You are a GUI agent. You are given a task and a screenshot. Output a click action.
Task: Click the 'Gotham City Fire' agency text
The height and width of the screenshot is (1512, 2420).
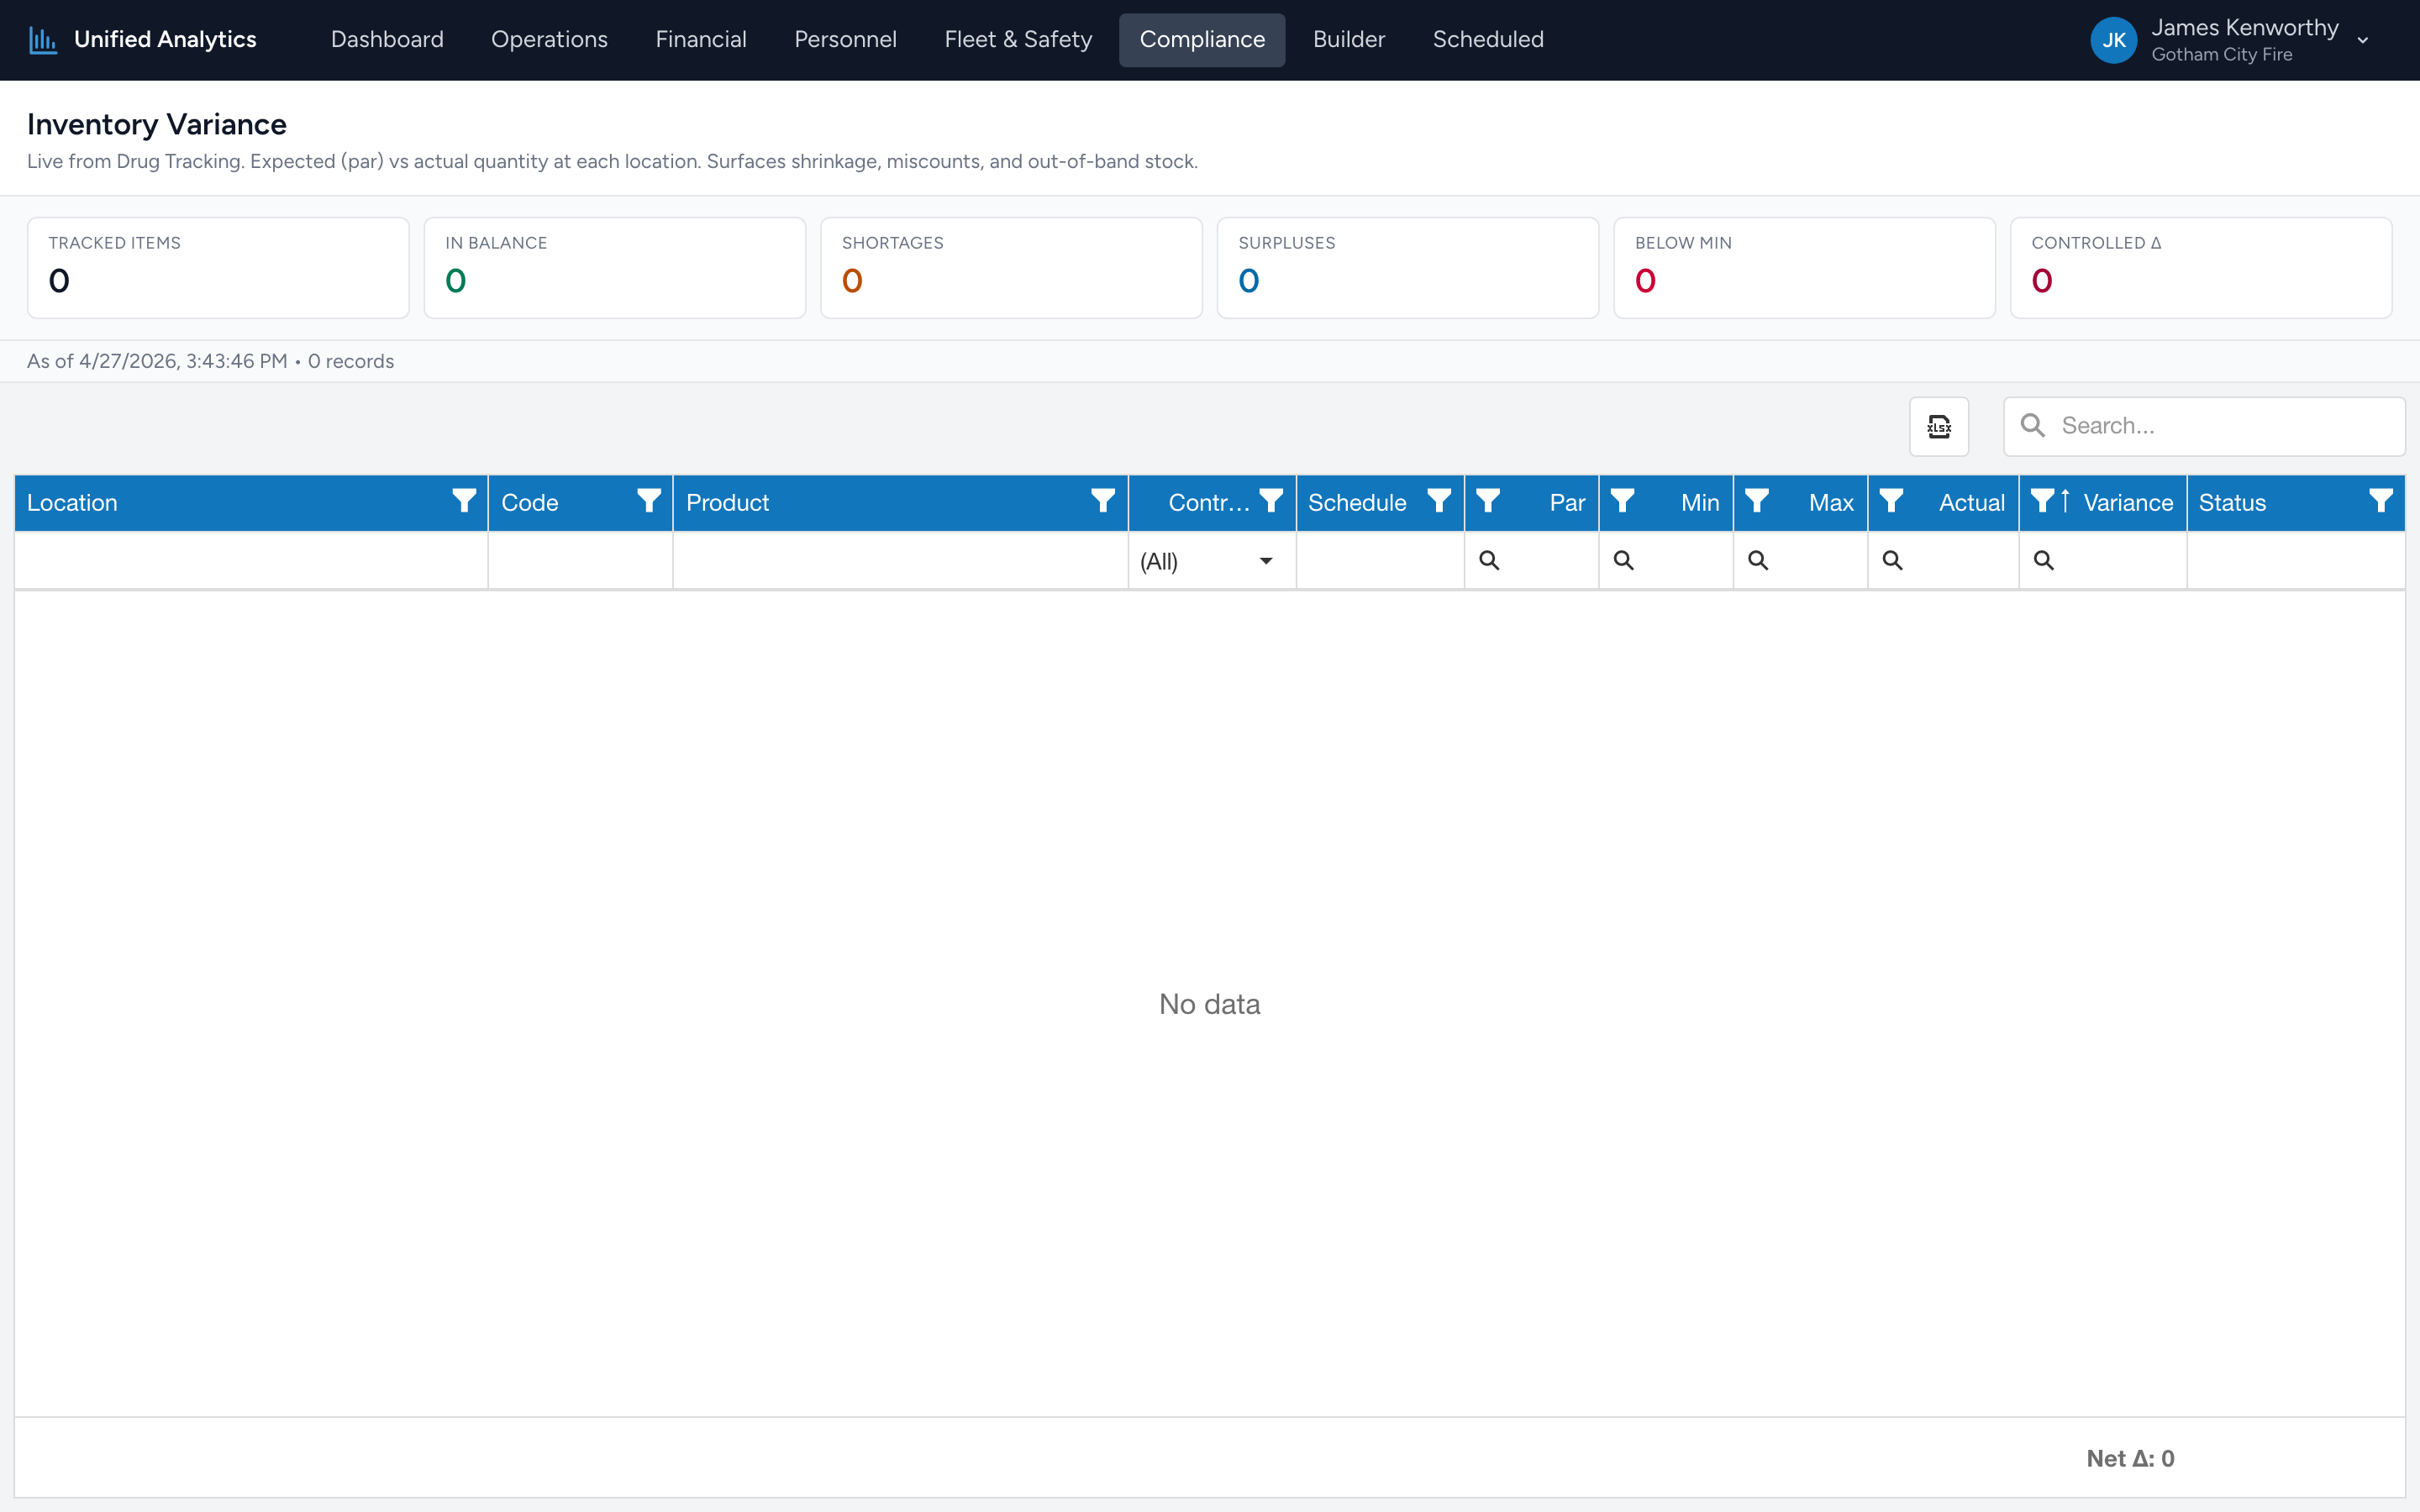(2222, 55)
